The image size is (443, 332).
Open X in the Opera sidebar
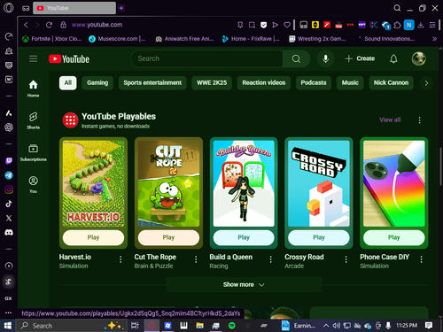(9, 218)
